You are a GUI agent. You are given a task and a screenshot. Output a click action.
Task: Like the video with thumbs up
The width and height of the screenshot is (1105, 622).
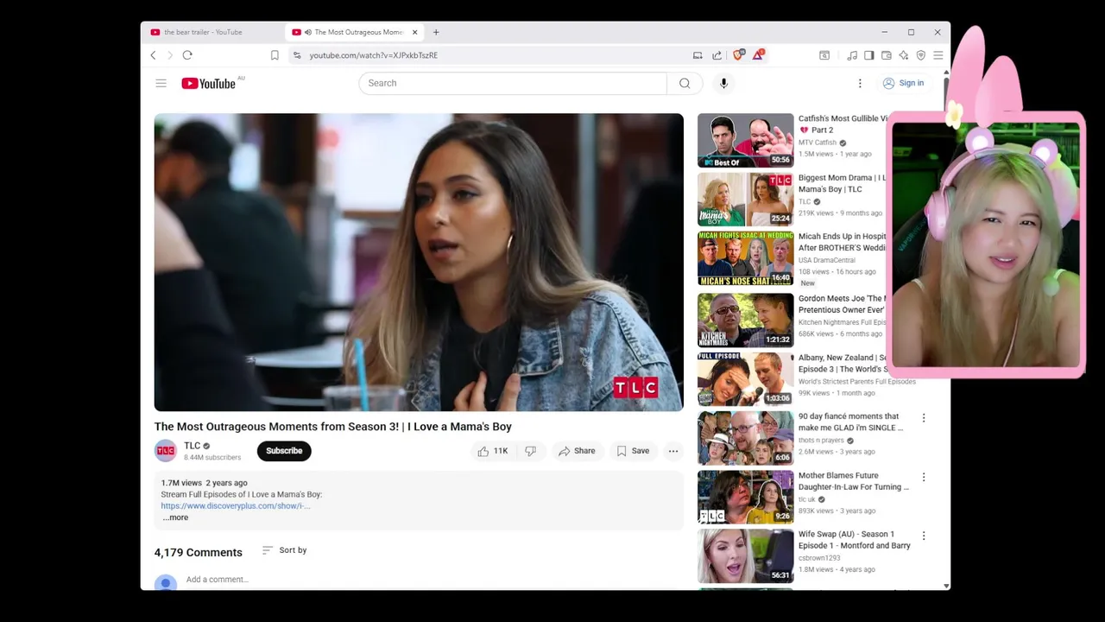(494, 451)
